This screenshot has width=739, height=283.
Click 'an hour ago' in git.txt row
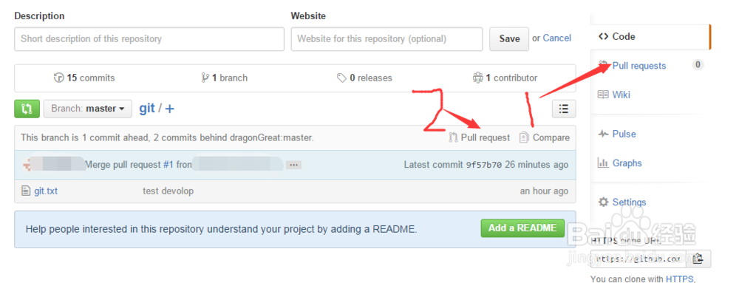tap(544, 191)
